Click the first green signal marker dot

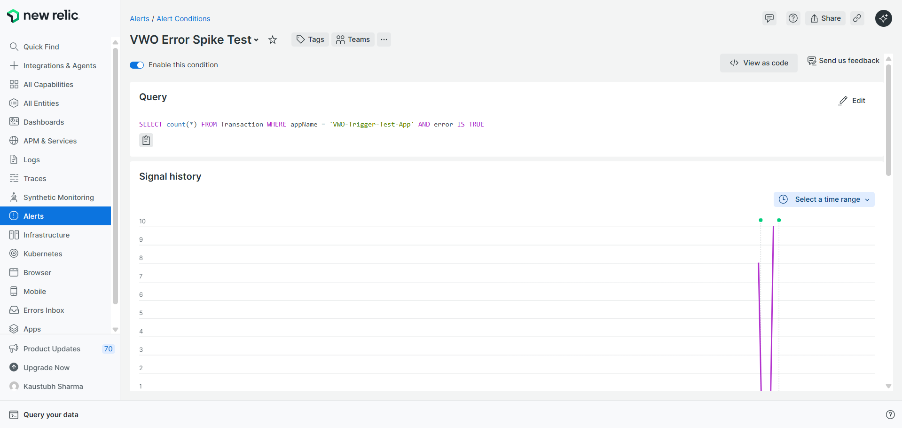click(761, 220)
